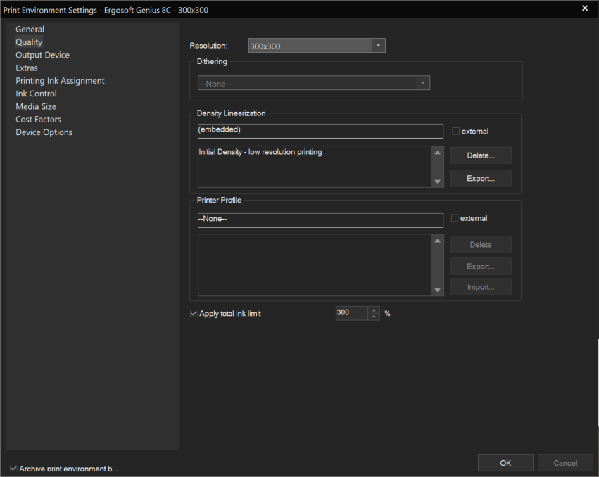Click up arrow in density description box
Screen dimensions: 599x477
point(437,153)
